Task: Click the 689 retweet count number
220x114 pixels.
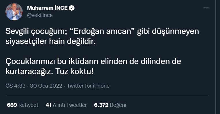Action: 12,105
